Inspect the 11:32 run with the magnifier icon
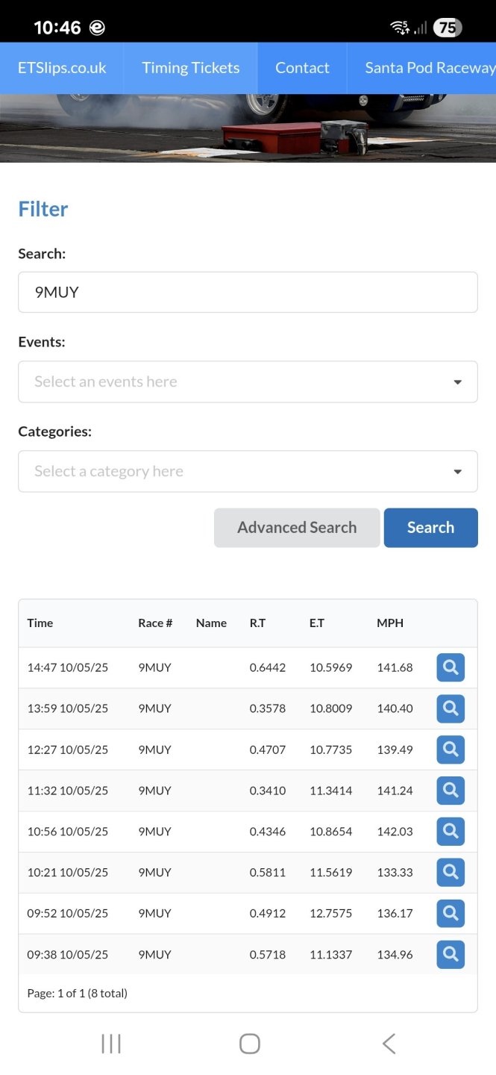496x1075 pixels. (x=451, y=790)
